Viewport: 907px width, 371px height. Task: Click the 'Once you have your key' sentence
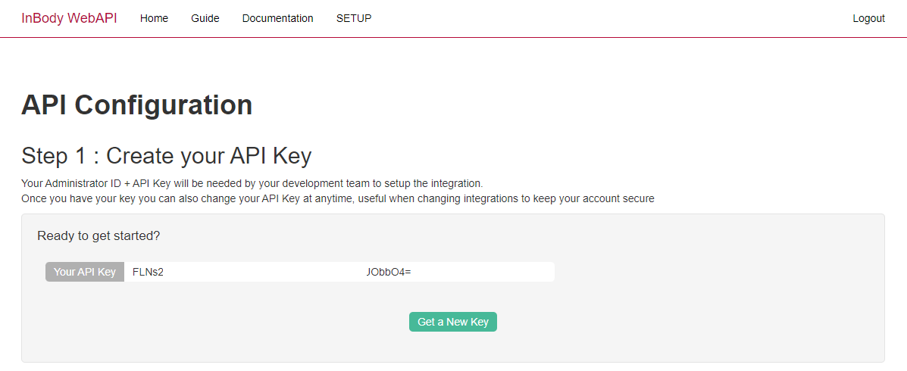tap(338, 199)
